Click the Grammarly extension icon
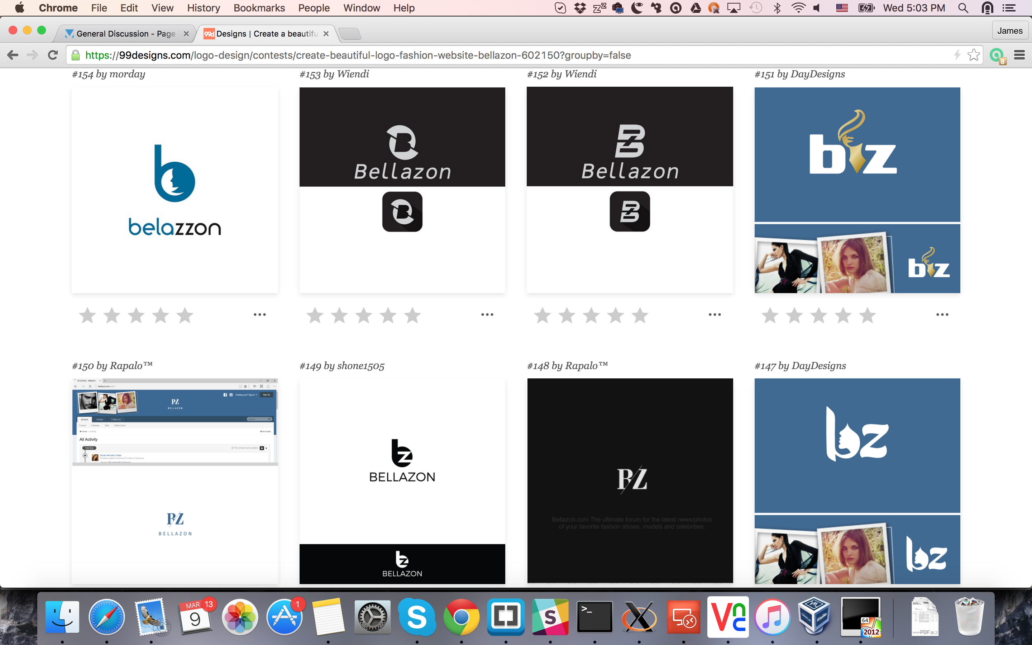 click(x=997, y=56)
